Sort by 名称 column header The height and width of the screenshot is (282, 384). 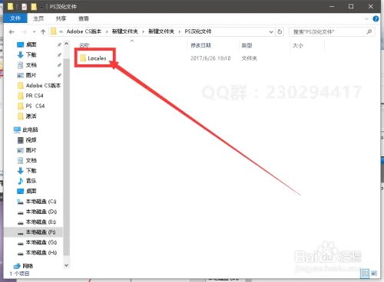click(84, 45)
